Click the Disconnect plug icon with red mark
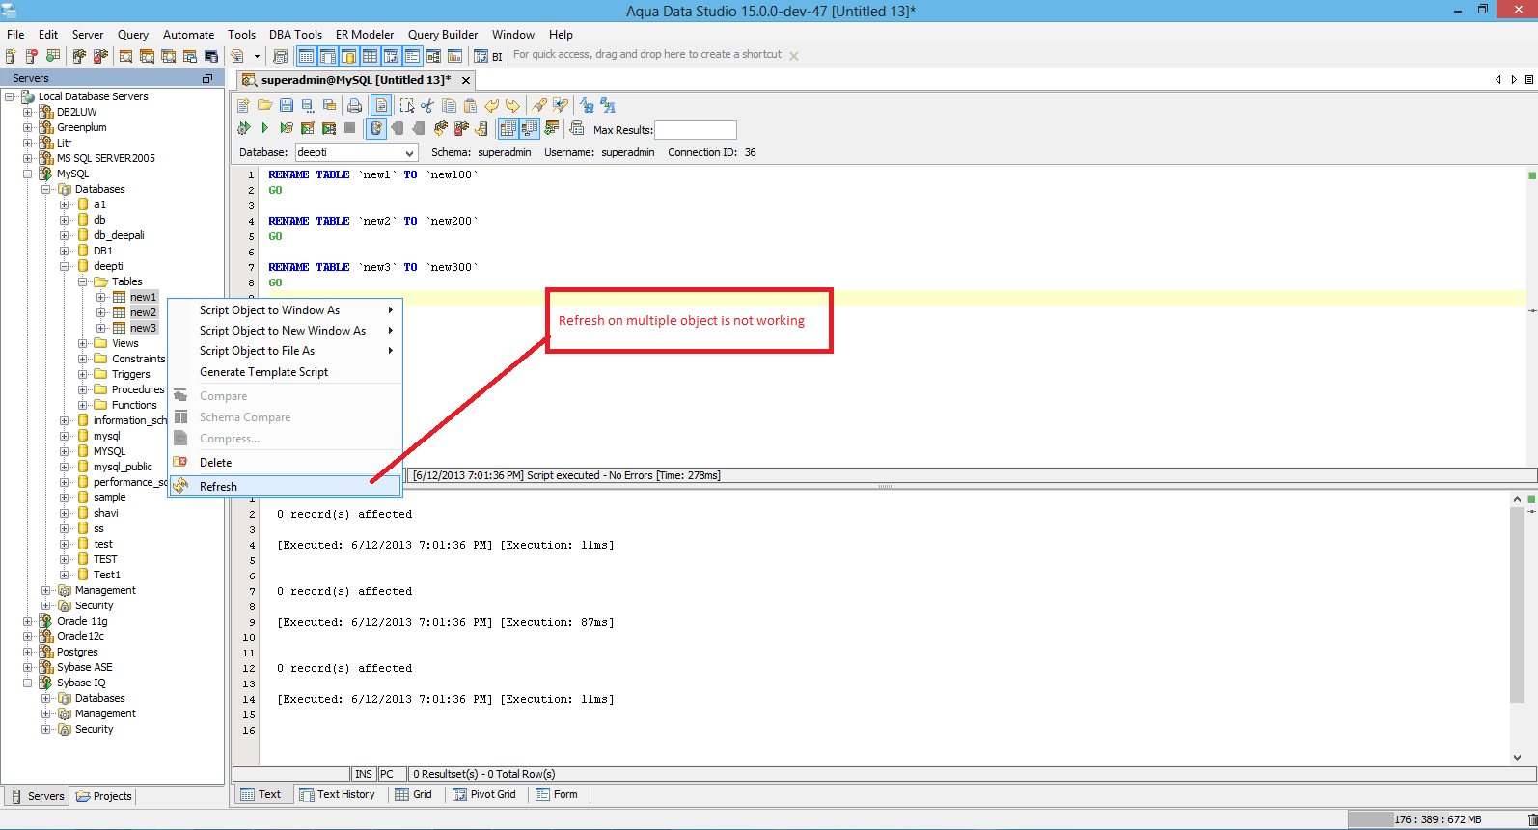 click(461, 128)
